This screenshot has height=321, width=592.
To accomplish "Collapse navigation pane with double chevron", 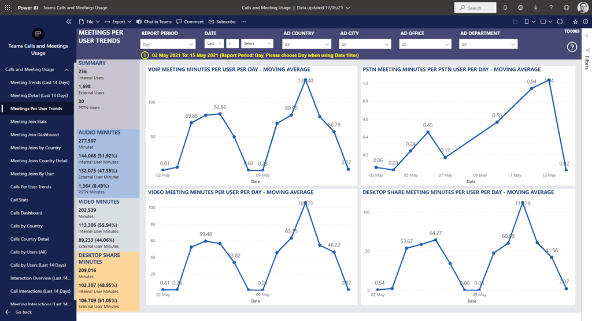I will coord(69,21).
